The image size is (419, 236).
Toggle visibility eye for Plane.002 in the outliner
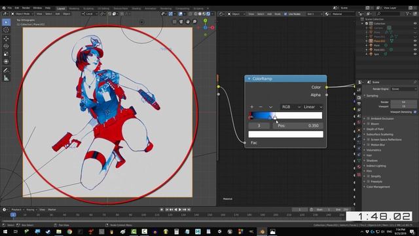coord(415,41)
